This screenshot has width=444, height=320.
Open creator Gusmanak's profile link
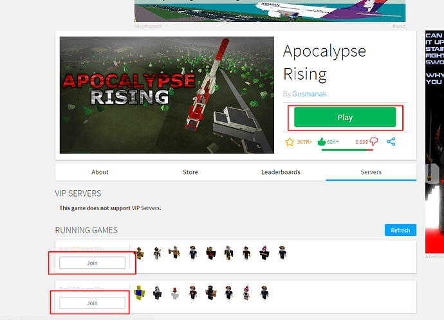coord(310,94)
